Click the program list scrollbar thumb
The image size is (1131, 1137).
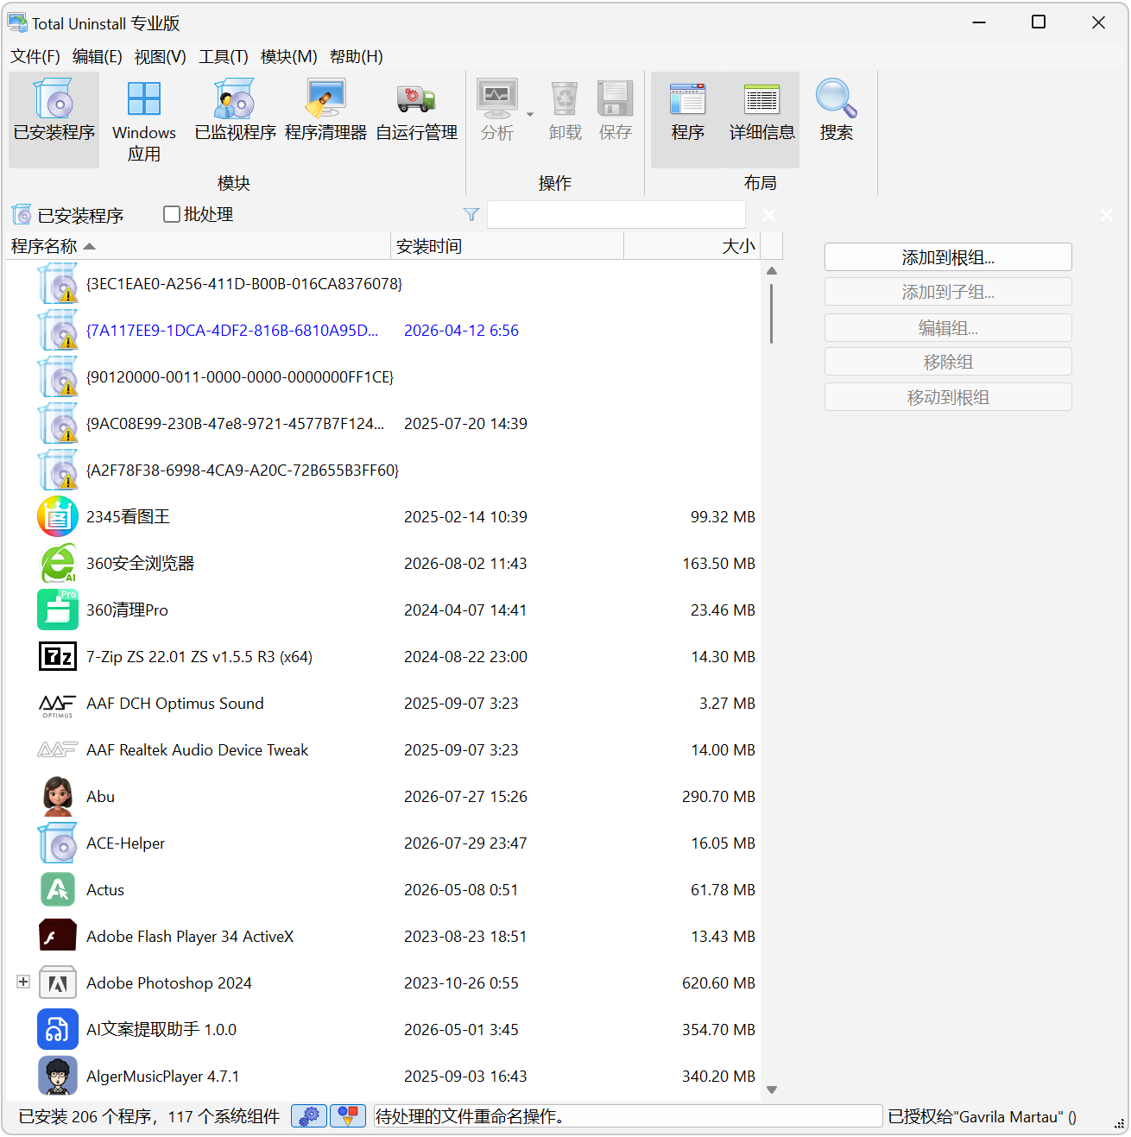tap(772, 313)
